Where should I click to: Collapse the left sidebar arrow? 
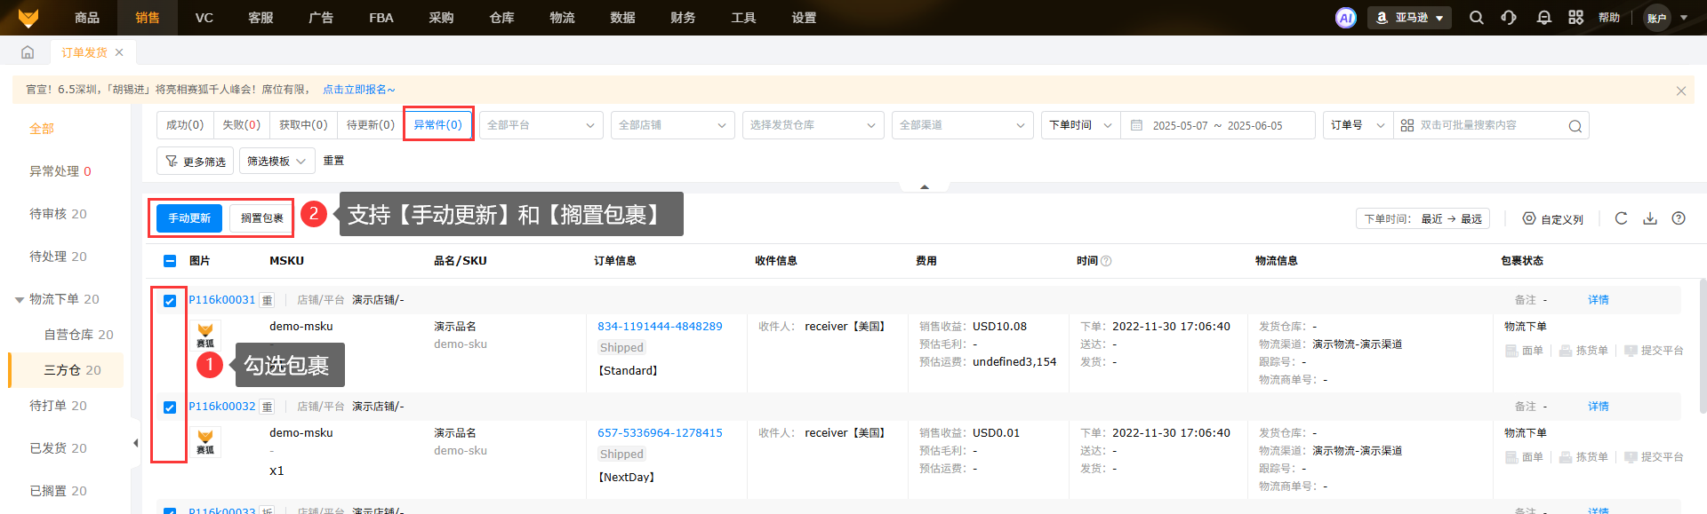click(x=135, y=443)
